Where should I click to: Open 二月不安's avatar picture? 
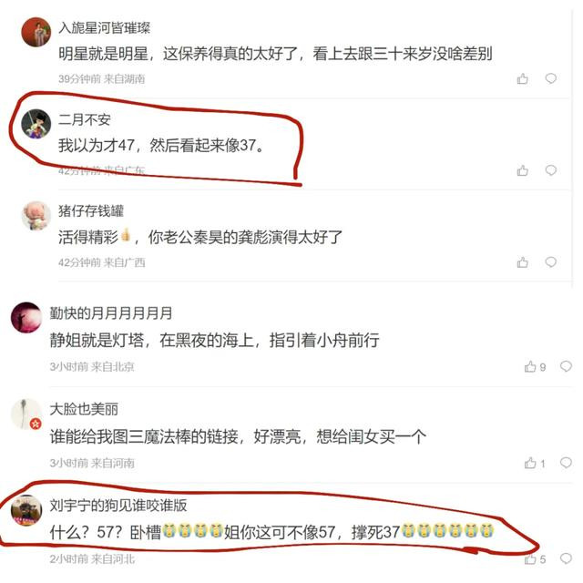point(36,124)
